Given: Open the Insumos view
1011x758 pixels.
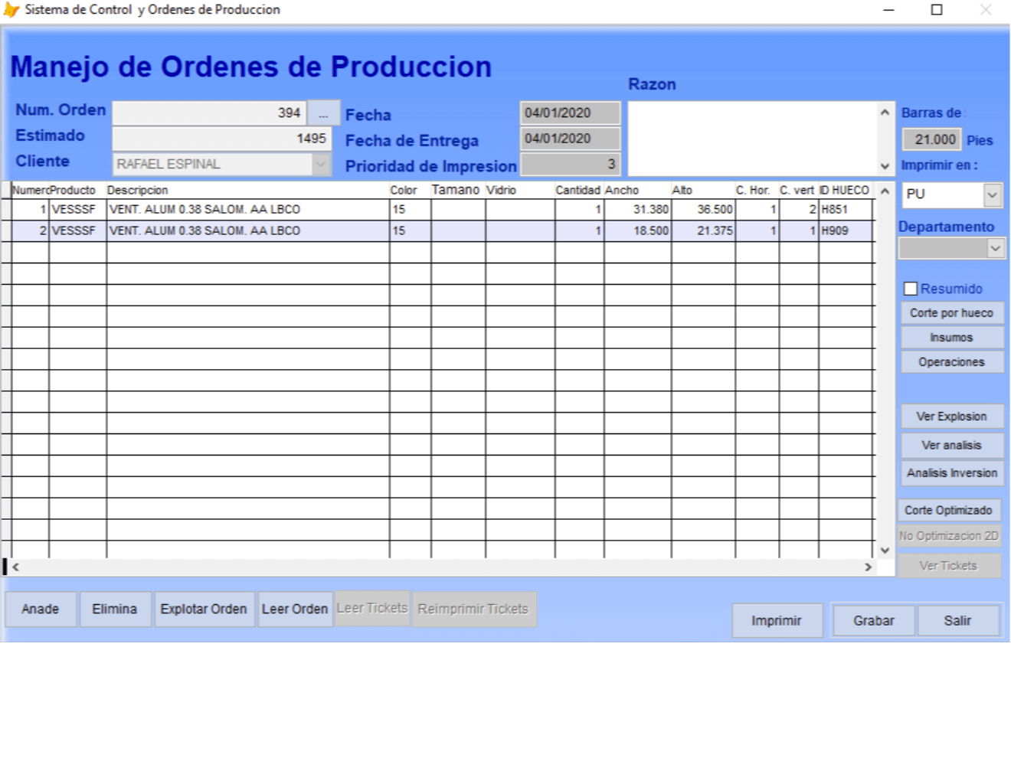Looking at the screenshot, I should click(951, 337).
